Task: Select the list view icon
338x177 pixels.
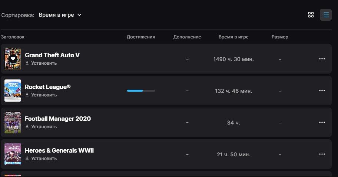Action: pos(325,15)
